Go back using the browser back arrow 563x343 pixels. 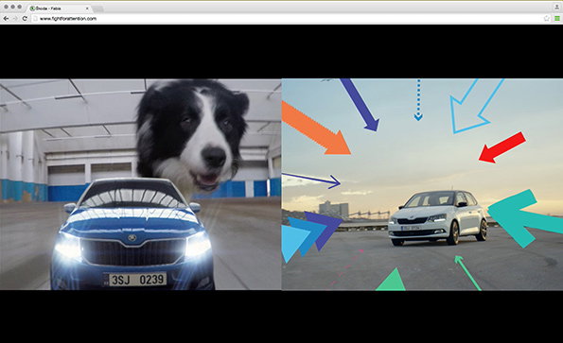click(x=6, y=18)
